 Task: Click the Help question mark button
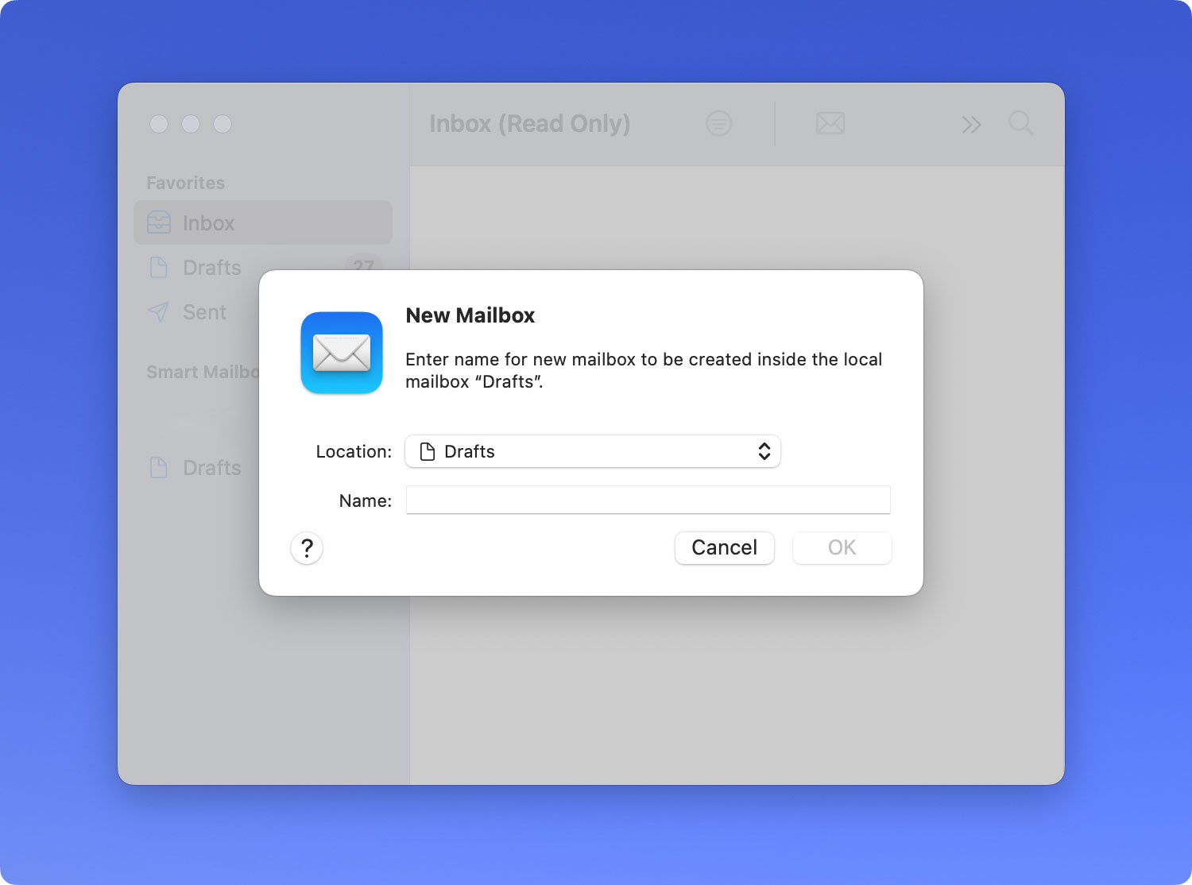(307, 548)
